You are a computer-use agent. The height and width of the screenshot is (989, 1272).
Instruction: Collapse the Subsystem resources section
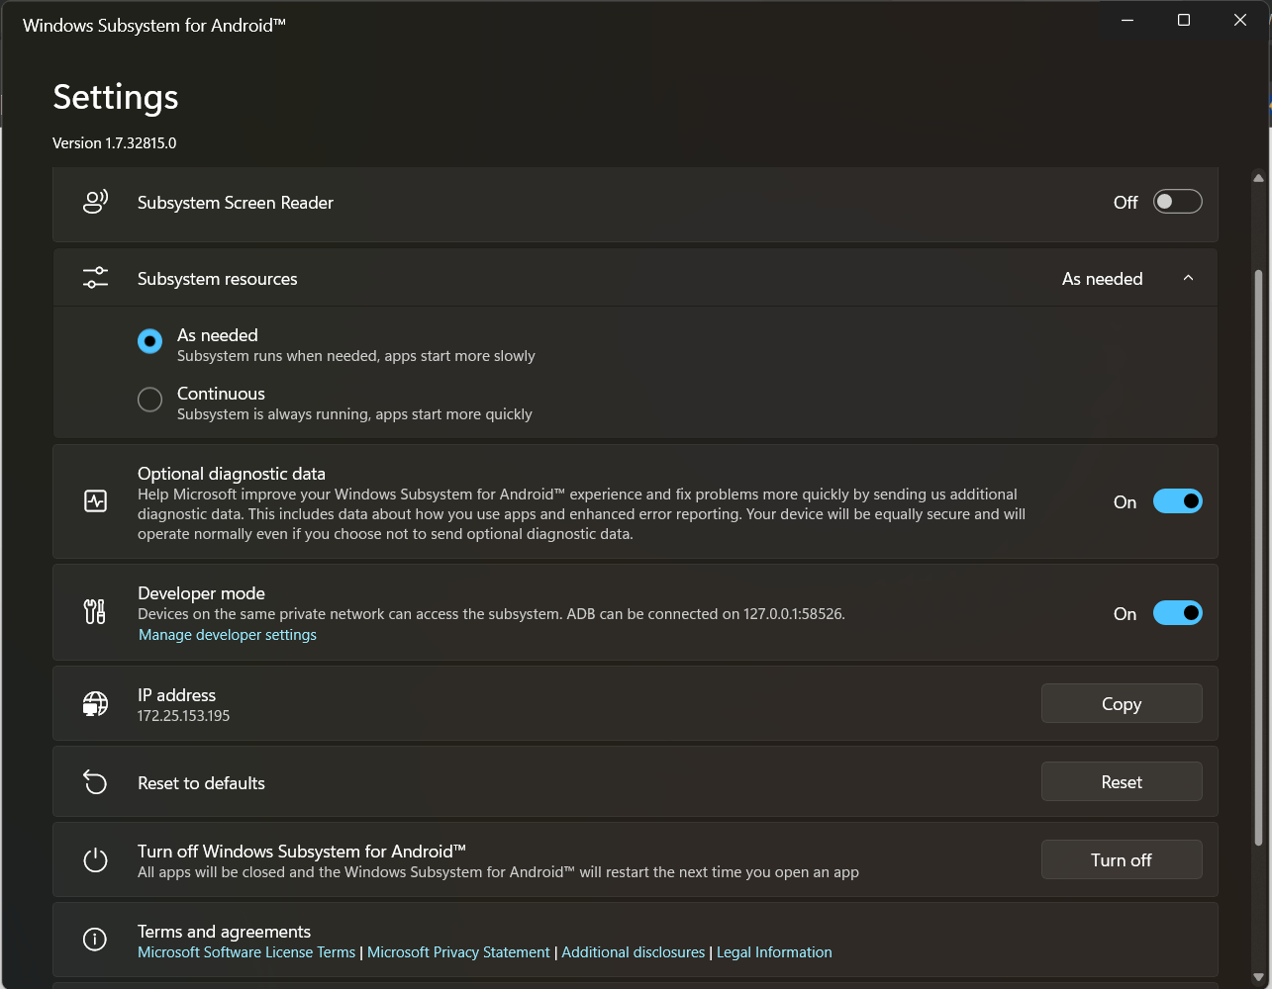point(1188,278)
